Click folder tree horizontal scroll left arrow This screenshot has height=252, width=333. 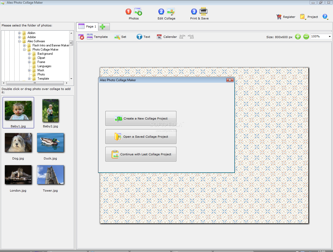(3, 83)
